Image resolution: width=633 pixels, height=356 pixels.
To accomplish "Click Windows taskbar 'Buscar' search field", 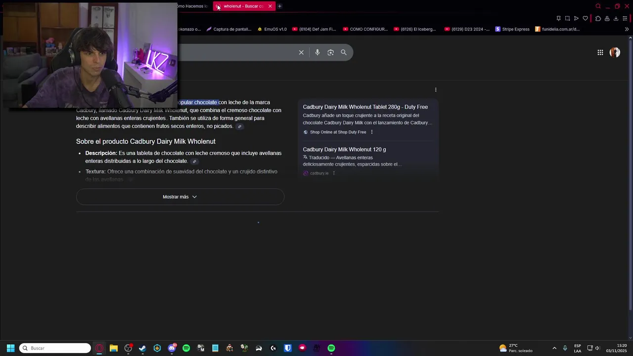I will pyautogui.click(x=55, y=348).
